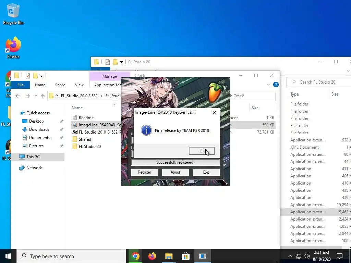Toggle Name column sort via the chevron above it

[x=114, y=104]
